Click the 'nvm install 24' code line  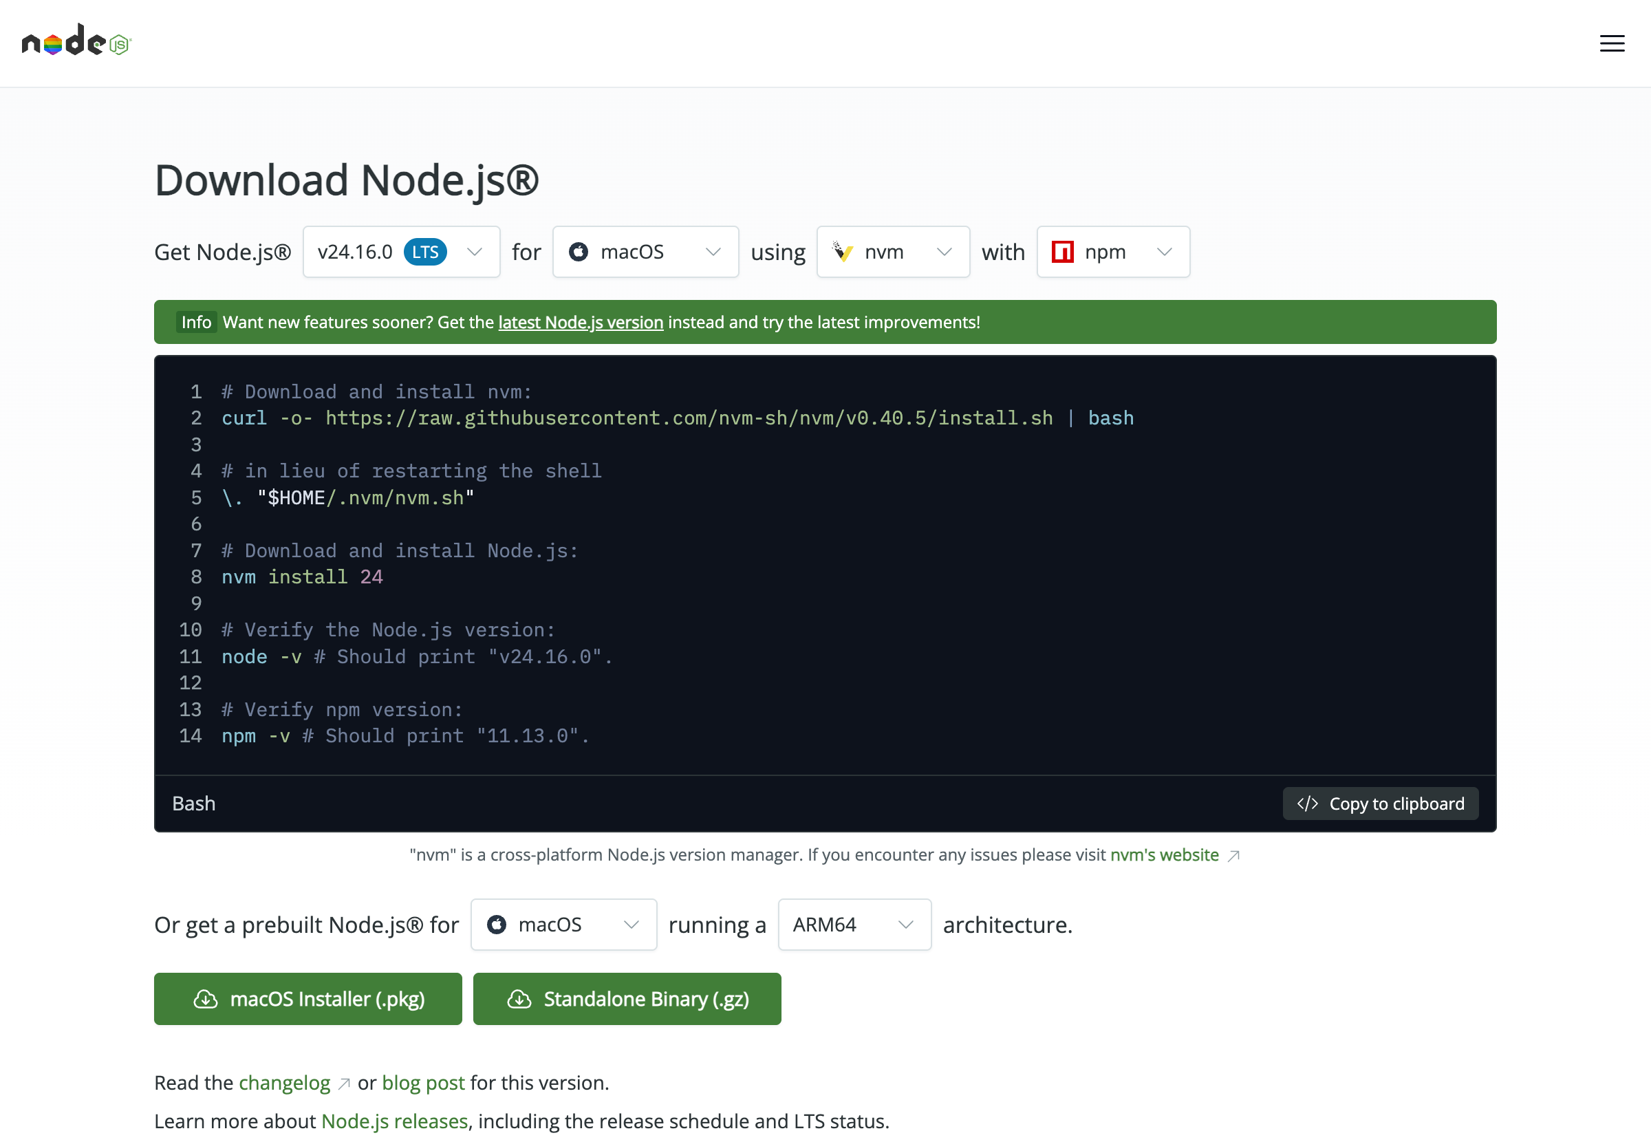point(302,577)
